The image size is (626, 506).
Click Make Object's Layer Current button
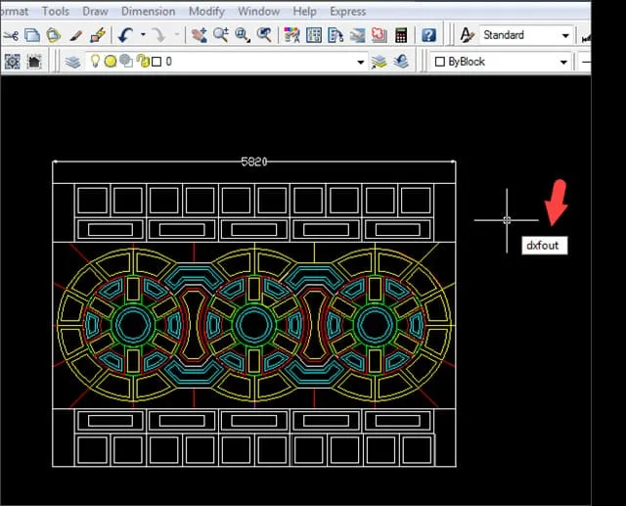[380, 61]
